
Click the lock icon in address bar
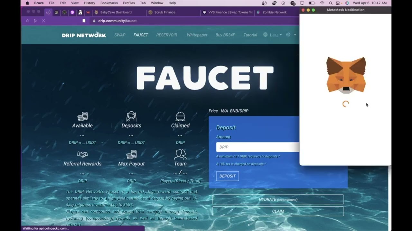(x=94, y=21)
